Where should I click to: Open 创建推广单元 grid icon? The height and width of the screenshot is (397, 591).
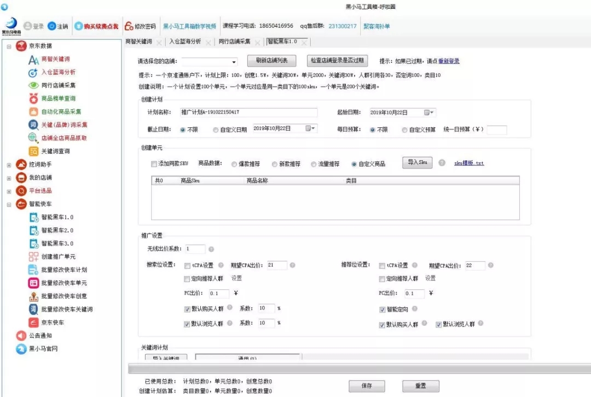click(33, 257)
